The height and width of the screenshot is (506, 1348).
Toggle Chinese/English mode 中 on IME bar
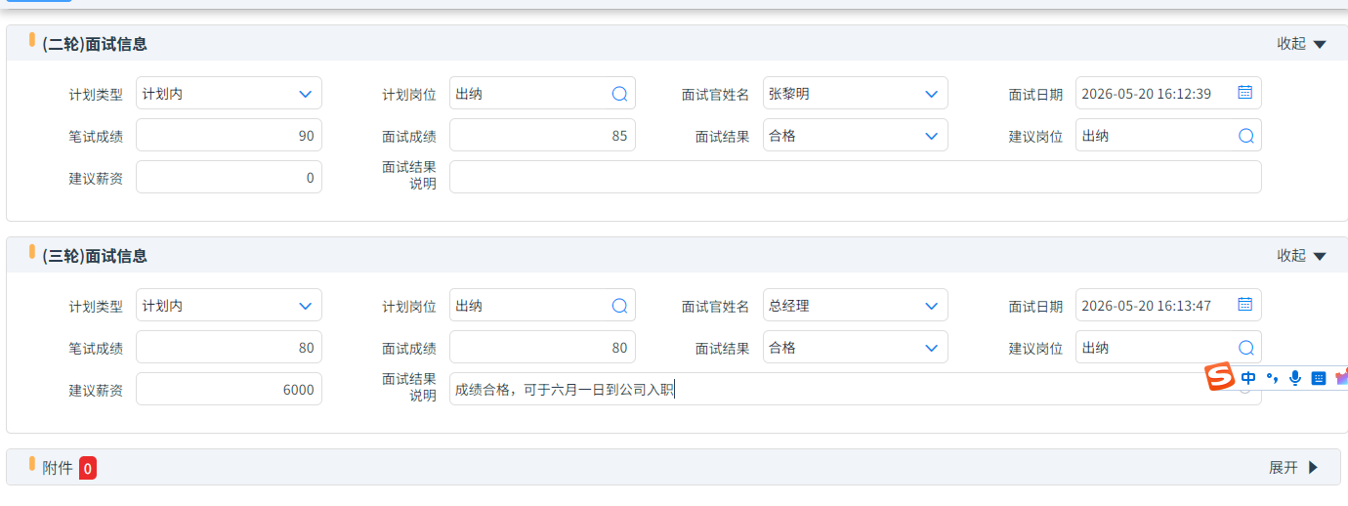pyautogui.click(x=1248, y=378)
